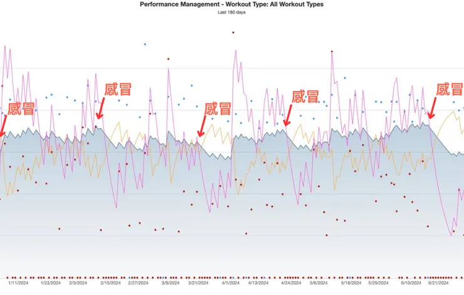Click the 感冒 annotation near 6/21/2024
This screenshot has width=464, height=295.
click(449, 89)
